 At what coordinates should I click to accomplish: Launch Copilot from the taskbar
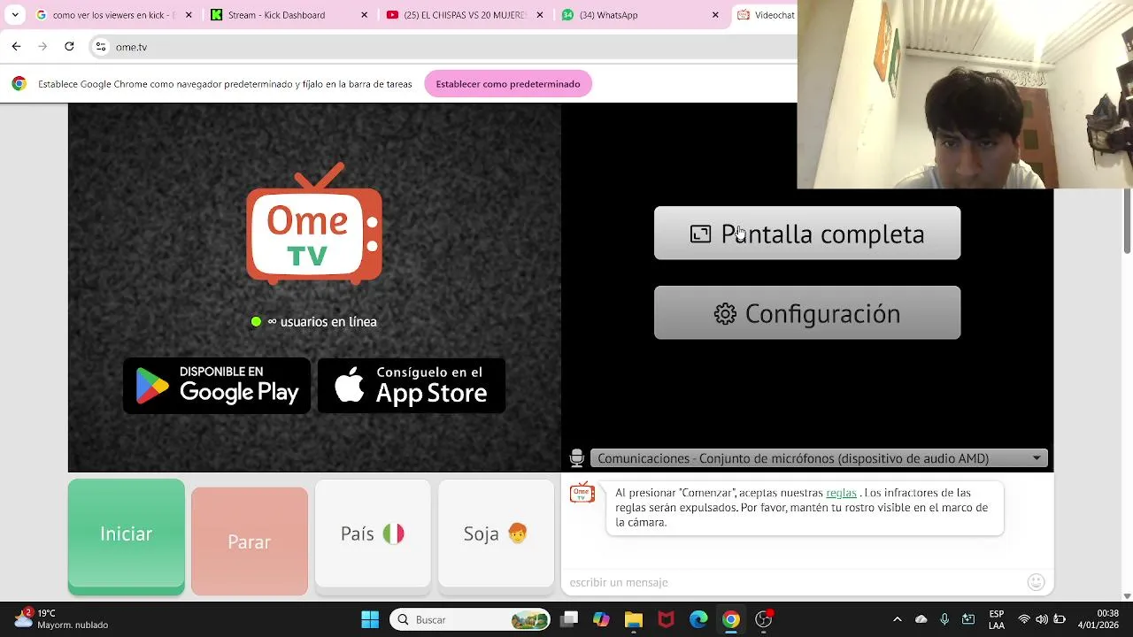coord(601,619)
